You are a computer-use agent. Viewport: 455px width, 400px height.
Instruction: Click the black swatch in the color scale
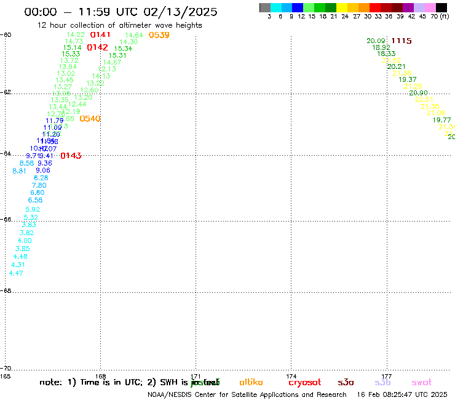[x=441, y=7]
